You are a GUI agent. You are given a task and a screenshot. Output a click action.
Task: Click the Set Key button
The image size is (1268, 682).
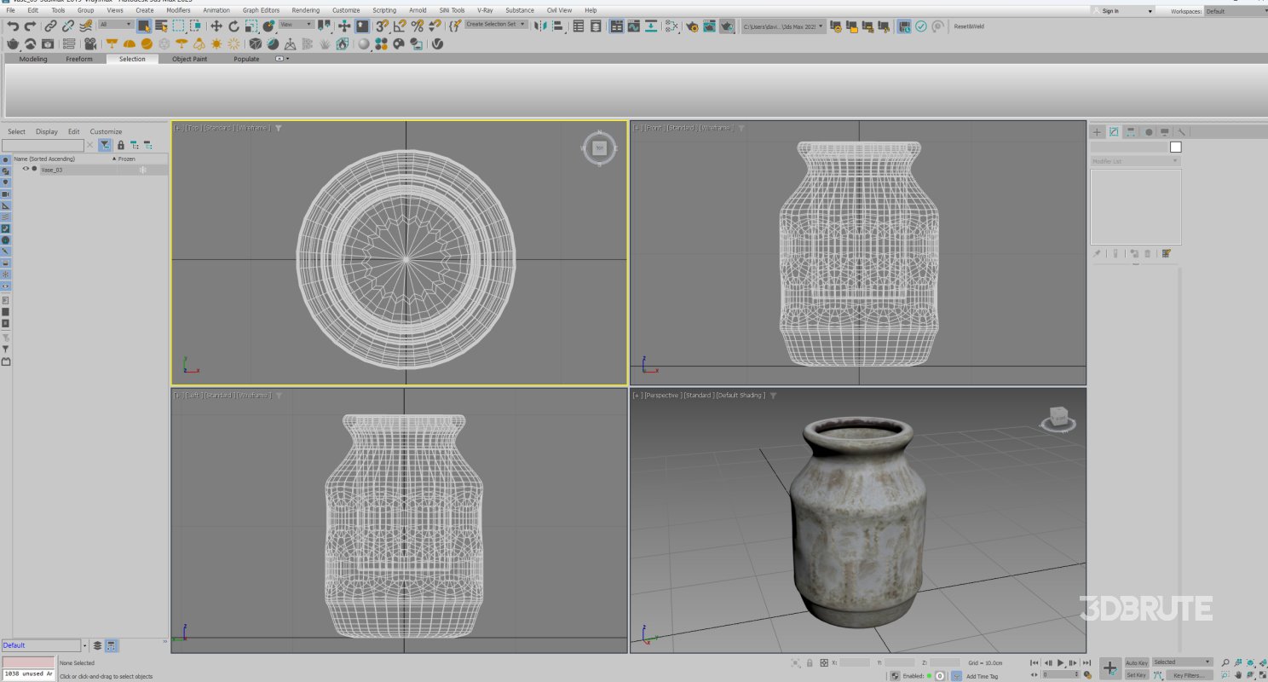[x=1137, y=674]
